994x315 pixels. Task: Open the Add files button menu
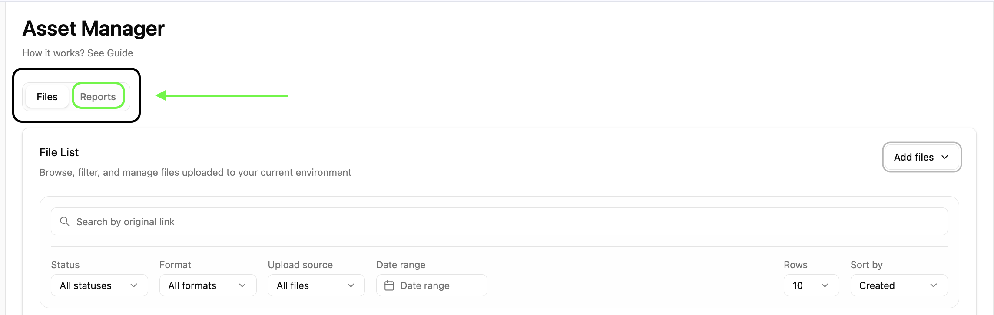[x=921, y=157]
